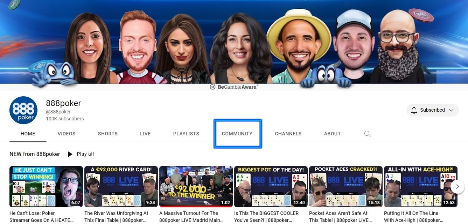Click the next arrow on video carousel
The width and height of the screenshot is (468, 224).
coord(457,187)
